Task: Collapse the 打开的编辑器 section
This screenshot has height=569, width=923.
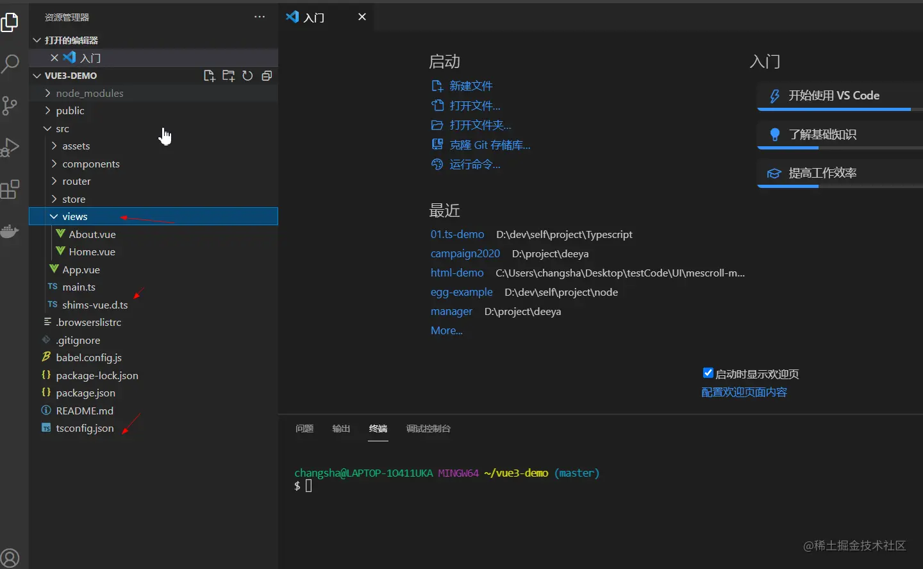Action: coord(154,40)
